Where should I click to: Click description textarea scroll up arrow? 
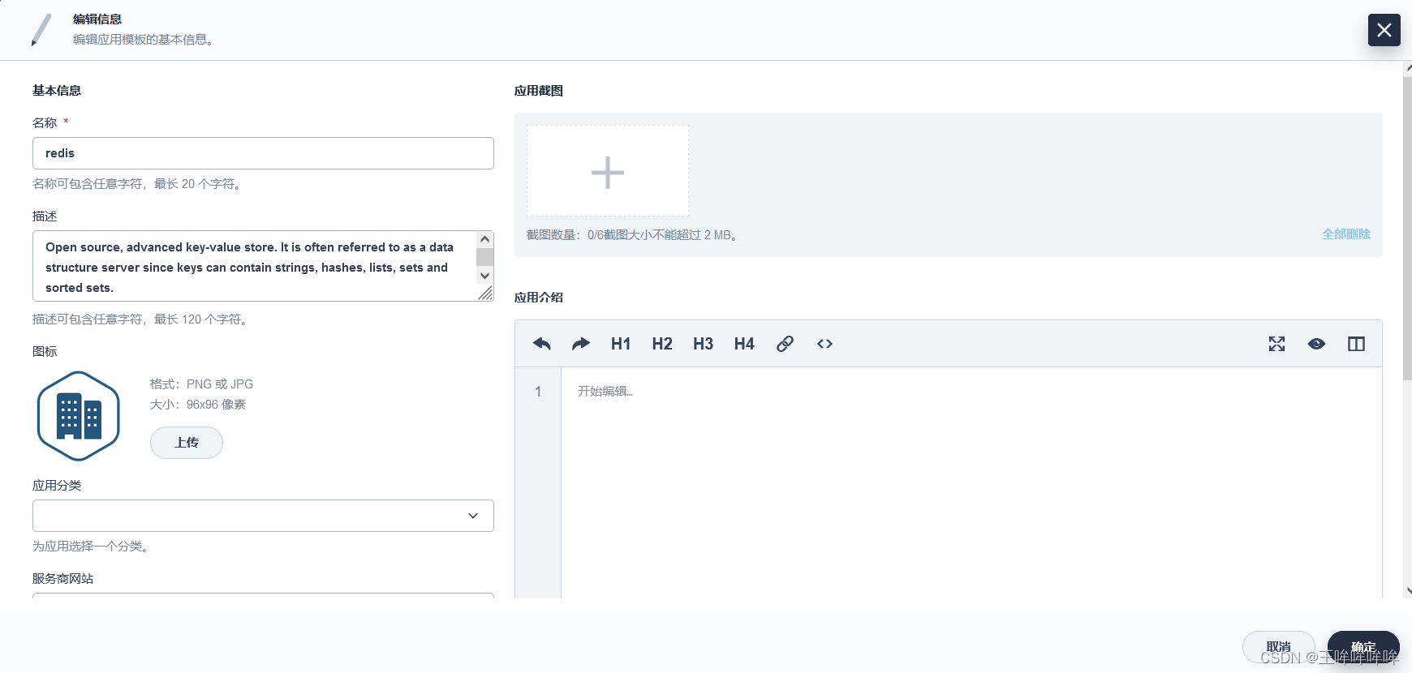(x=484, y=239)
